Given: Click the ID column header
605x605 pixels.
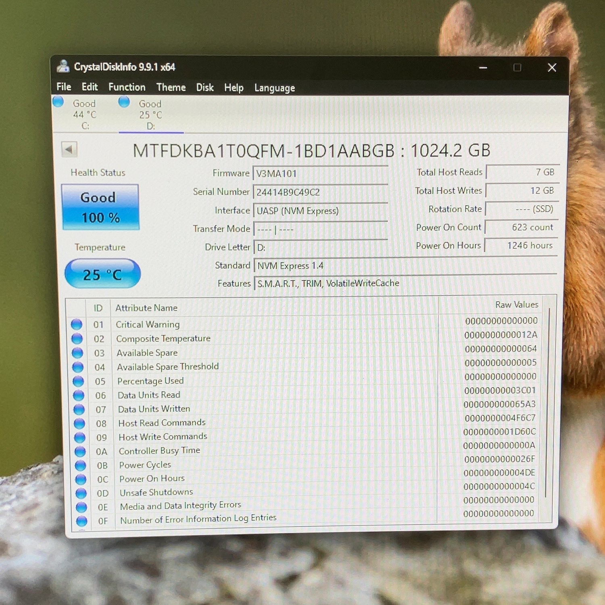Looking at the screenshot, I should (98, 308).
